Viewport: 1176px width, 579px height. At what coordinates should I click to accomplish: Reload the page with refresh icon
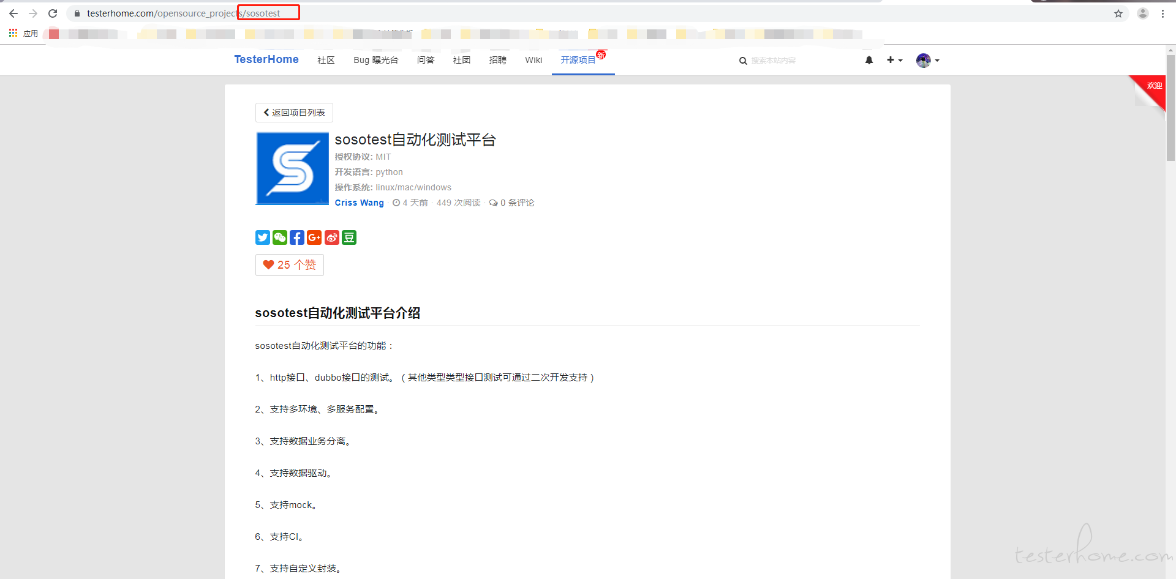click(x=53, y=13)
